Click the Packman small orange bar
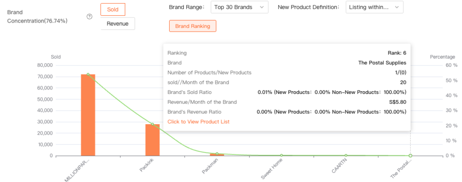 tap(217, 154)
